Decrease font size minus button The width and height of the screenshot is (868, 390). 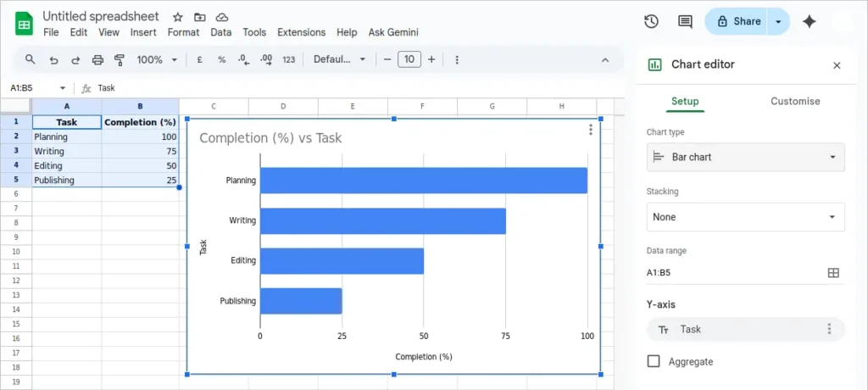pyautogui.click(x=387, y=59)
